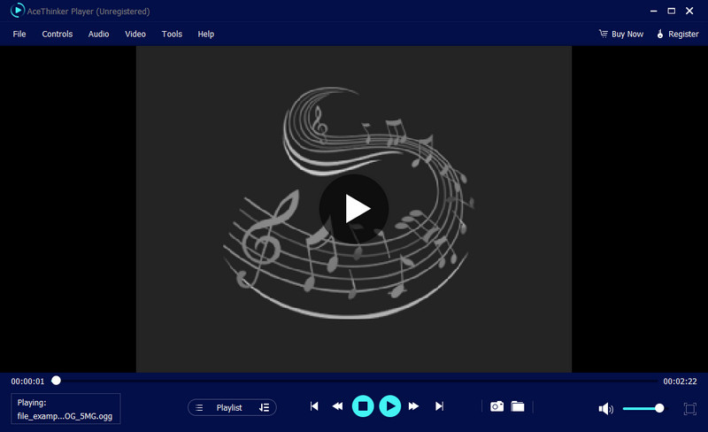The width and height of the screenshot is (708, 432).
Task: Open the Video menu
Action: (135, 34)
